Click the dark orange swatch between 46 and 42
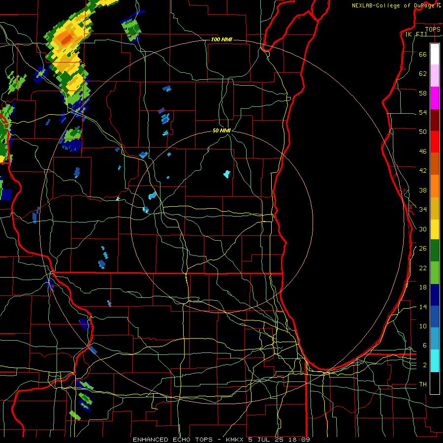This screenshot has height=443, width=443. tap(435, 164)
